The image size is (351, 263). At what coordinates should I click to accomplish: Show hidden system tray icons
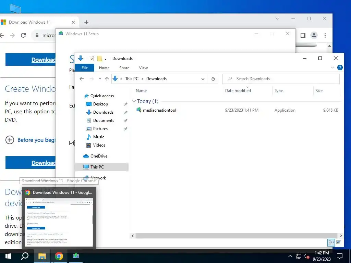pyautogui.click(x=290, y=256)
